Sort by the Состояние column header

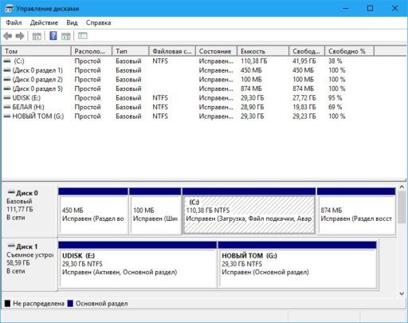point(216,51)
